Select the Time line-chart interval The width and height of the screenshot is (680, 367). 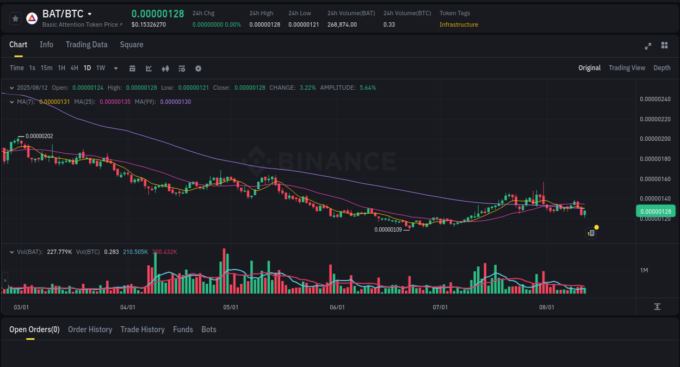point(17,68)
